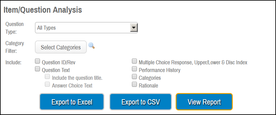Screen dimensions: 276x115
Task: Click the View Report button
Action: 204,102
